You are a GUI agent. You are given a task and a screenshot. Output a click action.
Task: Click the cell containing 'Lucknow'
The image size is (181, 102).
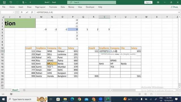[63, 54]
